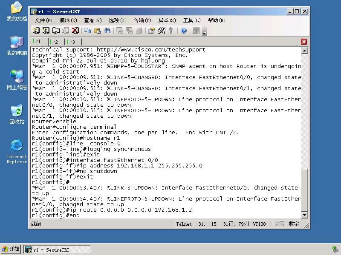
Task: Click the 'Router(config)#hostname r1' line
Action: point(76,138)
